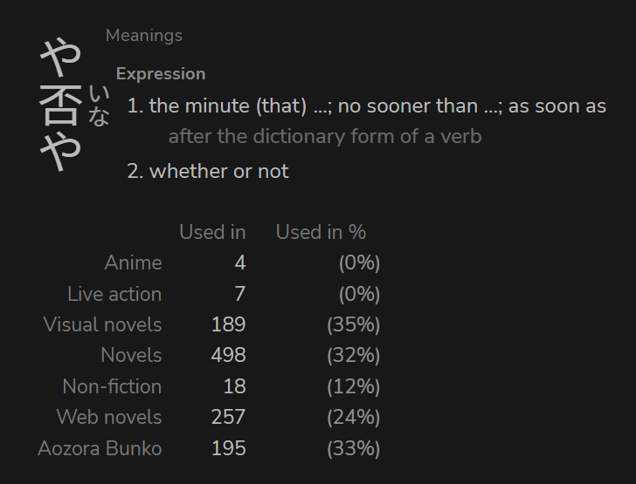The height and width of the screenshot is (484, 636).
Task: Click the furigana reading いな
Action: point(99,106)
